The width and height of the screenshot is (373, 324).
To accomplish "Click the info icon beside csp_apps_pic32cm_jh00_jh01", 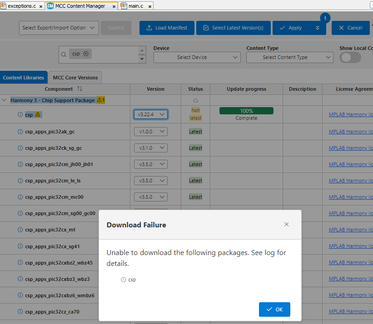I will (20, 164).
